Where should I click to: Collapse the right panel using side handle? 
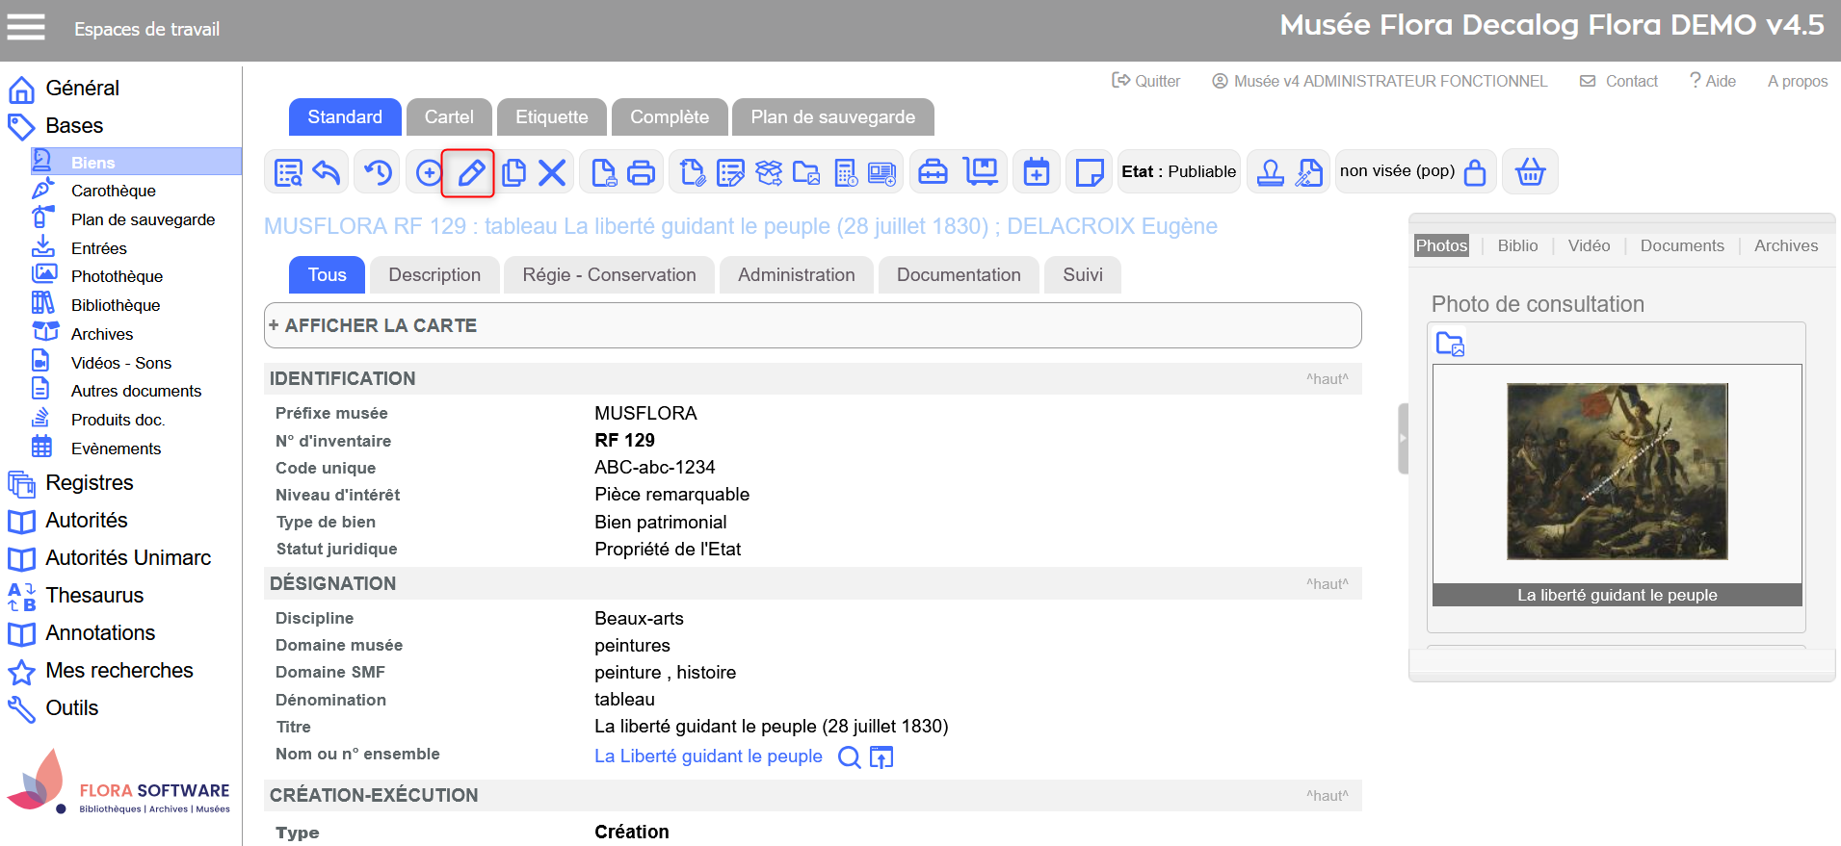[x=1403, y=439]
